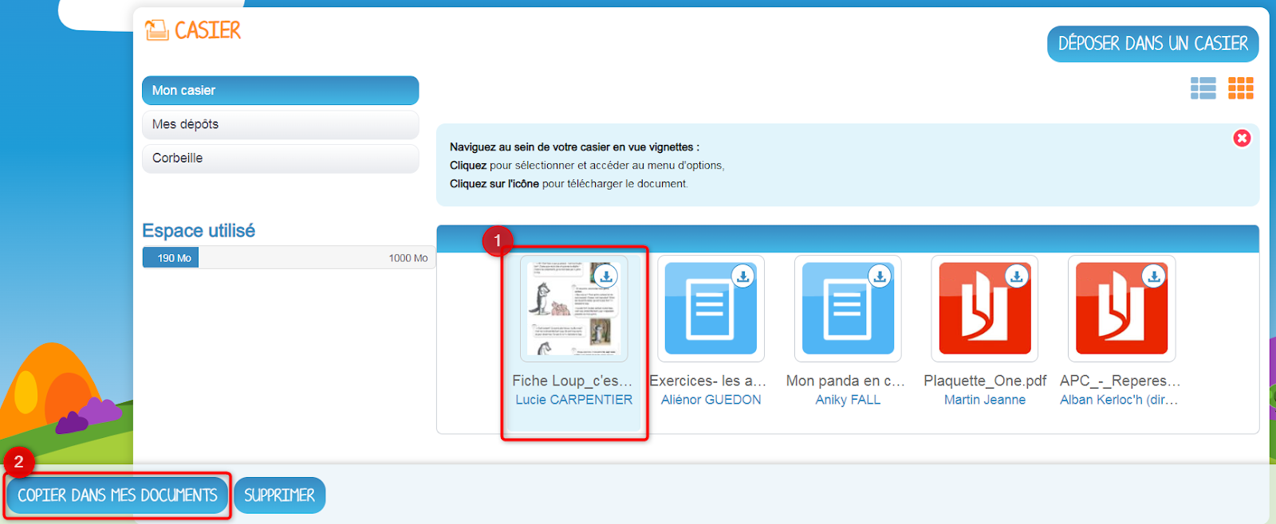The height and width of the screenshot is (524, 1276).
Task: Open the Corbeille trash folder
Action: (x=280, y=158)
